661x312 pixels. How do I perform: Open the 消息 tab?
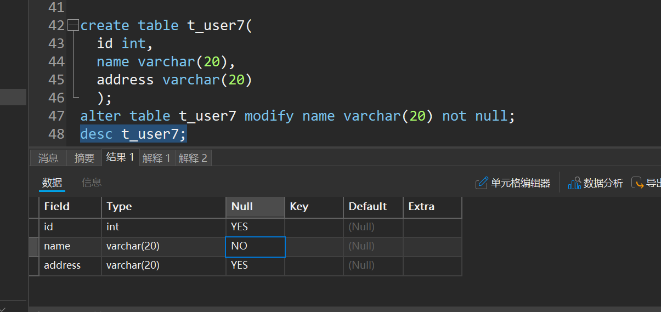48,158
